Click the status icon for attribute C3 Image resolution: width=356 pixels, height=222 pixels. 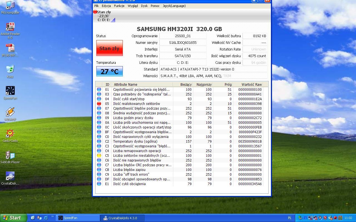(x=99, y=146)
